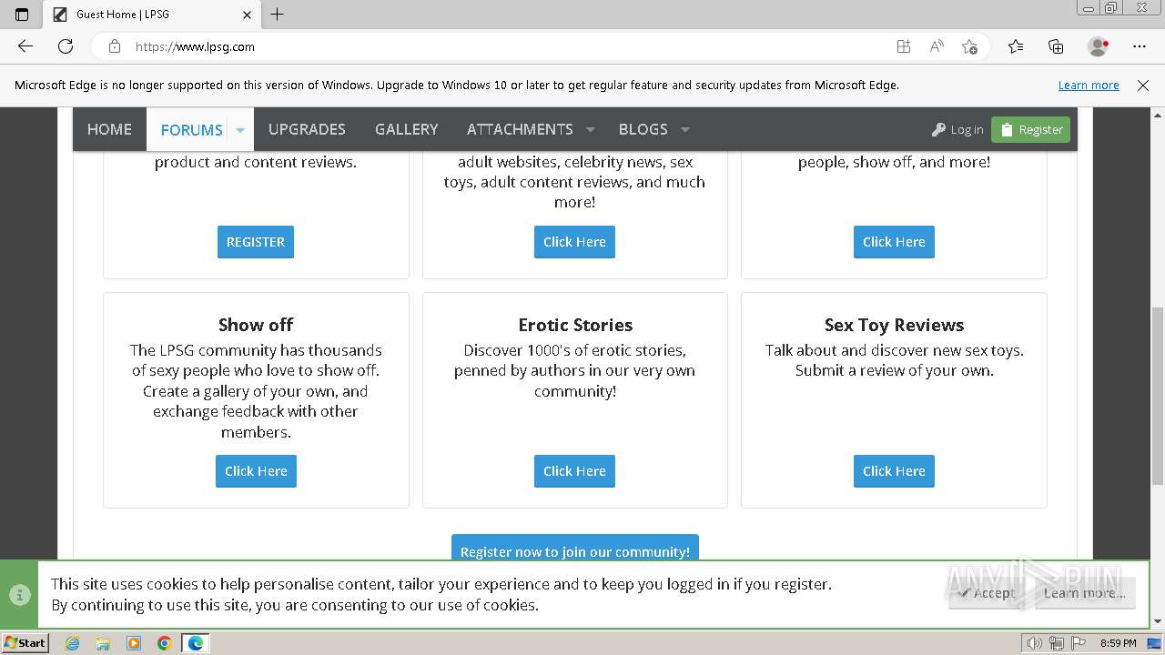This screenshot has height=655, width=1165.
Task: Expand the FORUMS dropdown arrow
Action: click(240, 130)
